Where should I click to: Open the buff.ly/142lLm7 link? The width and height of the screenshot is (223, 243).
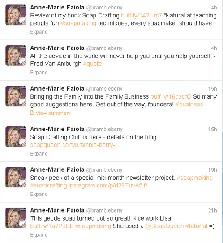tap(142, 16)
